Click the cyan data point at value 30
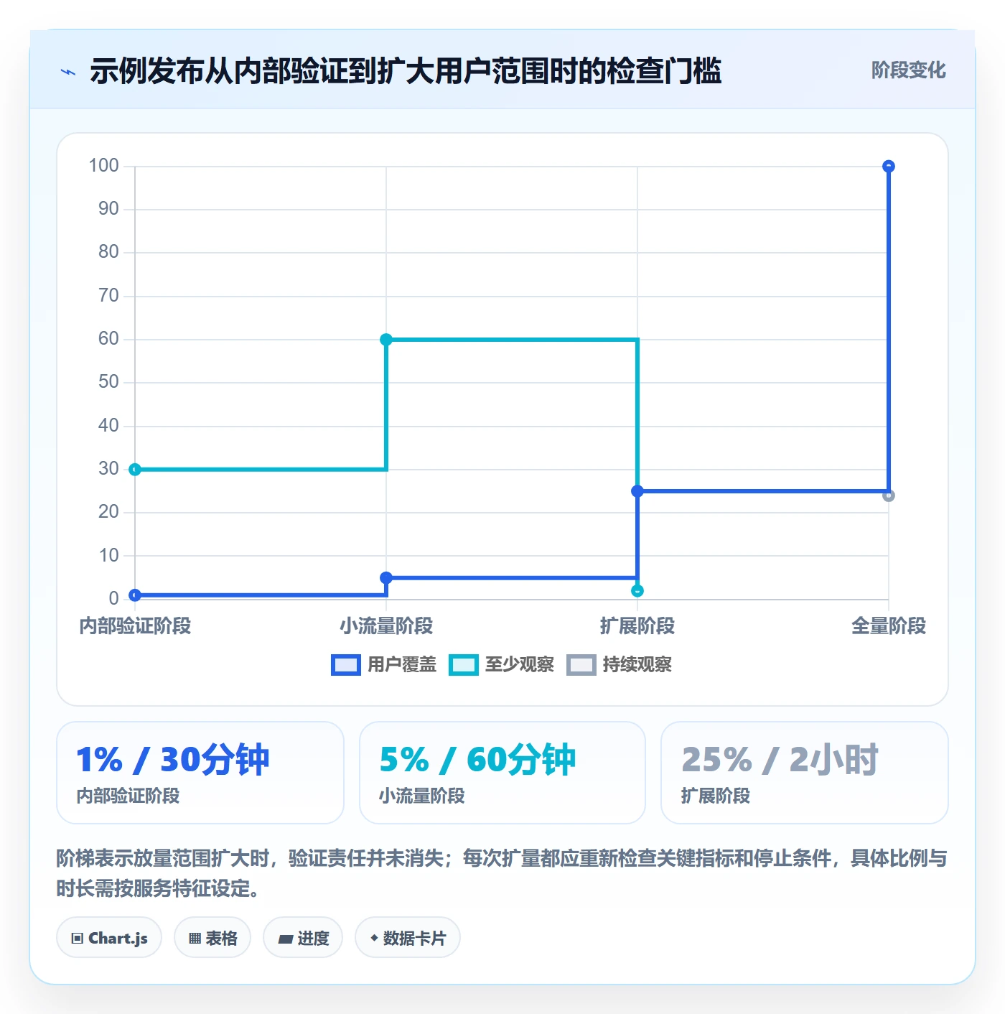 [x=135, y=470]
